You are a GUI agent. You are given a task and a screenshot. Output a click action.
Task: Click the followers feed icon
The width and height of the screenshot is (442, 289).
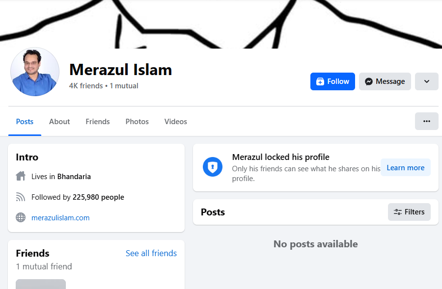pyautogui.click(x=21, y=197)
